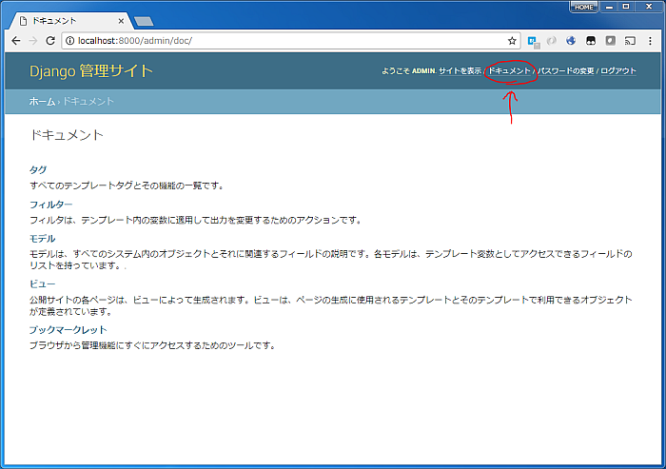Open the cast screen icon

[x=630, y=41]
